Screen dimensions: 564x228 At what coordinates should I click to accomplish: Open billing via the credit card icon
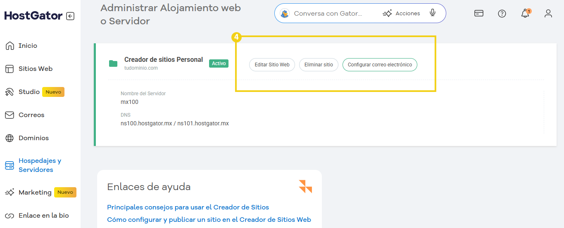(x=479, y=13)
